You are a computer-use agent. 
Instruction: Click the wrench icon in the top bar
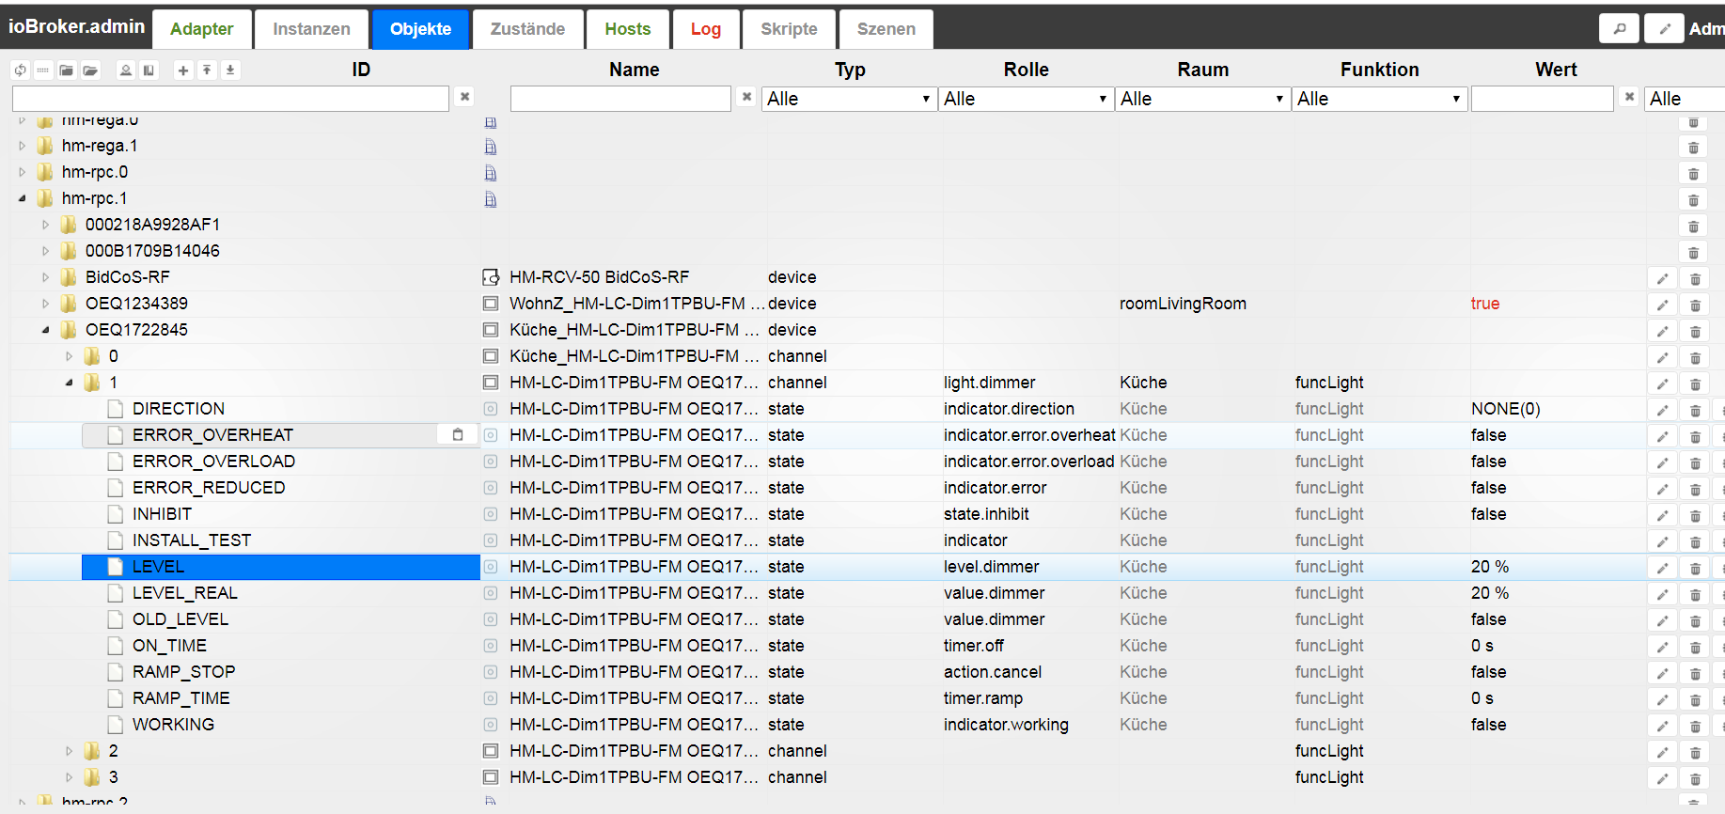pos(1619,28)
